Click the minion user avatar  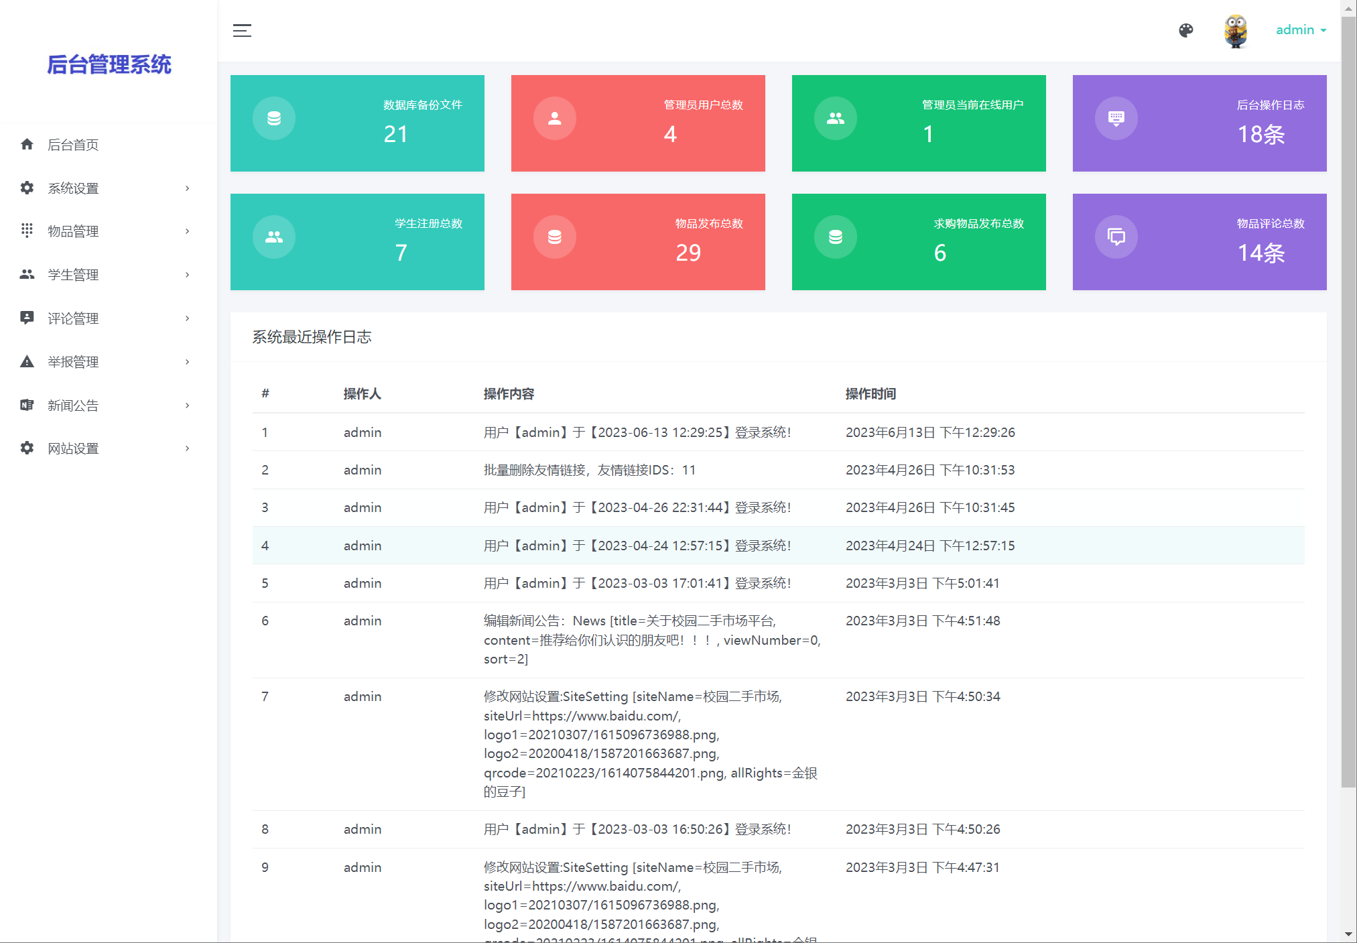pyautogui.click(x=1235, y=31)
